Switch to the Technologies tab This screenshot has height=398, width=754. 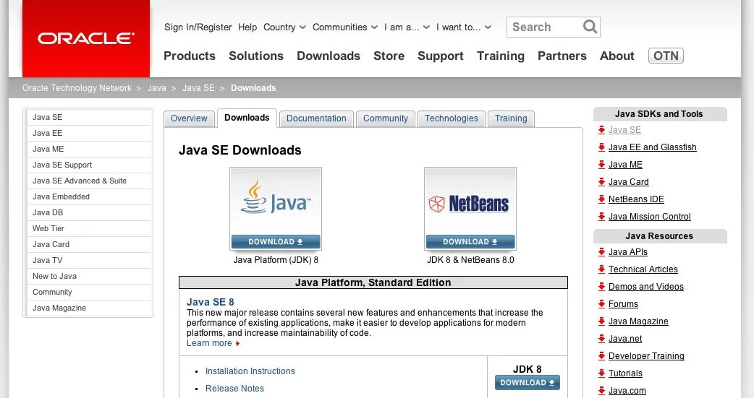(452, 118)
